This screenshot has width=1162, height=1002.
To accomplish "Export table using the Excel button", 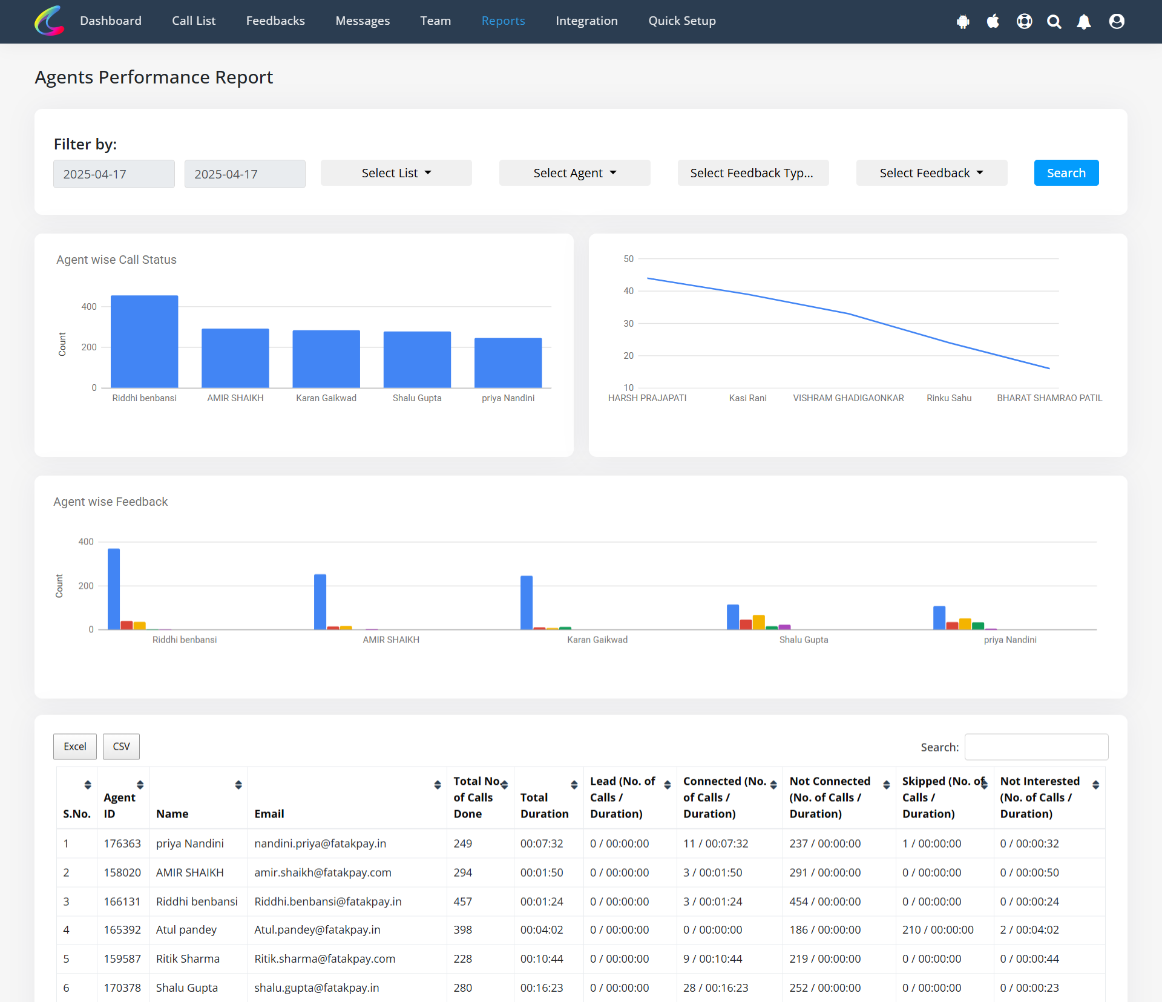I will (75, 747).
